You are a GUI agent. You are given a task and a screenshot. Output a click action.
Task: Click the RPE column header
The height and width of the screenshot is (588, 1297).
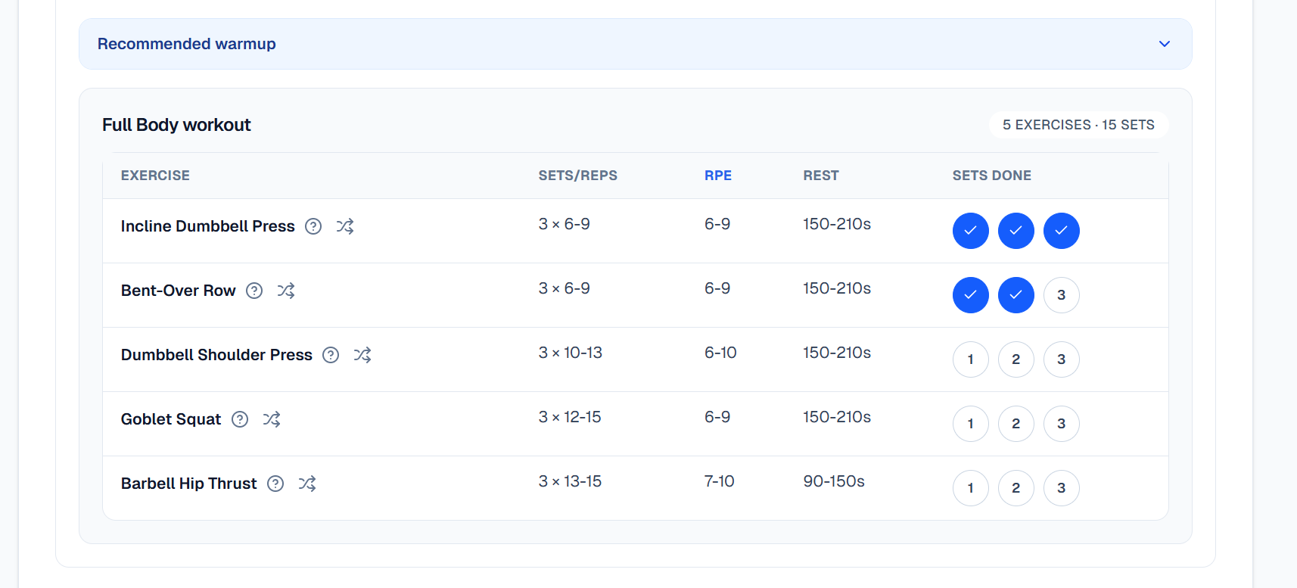pyautogui.click(x=717, y=175)
